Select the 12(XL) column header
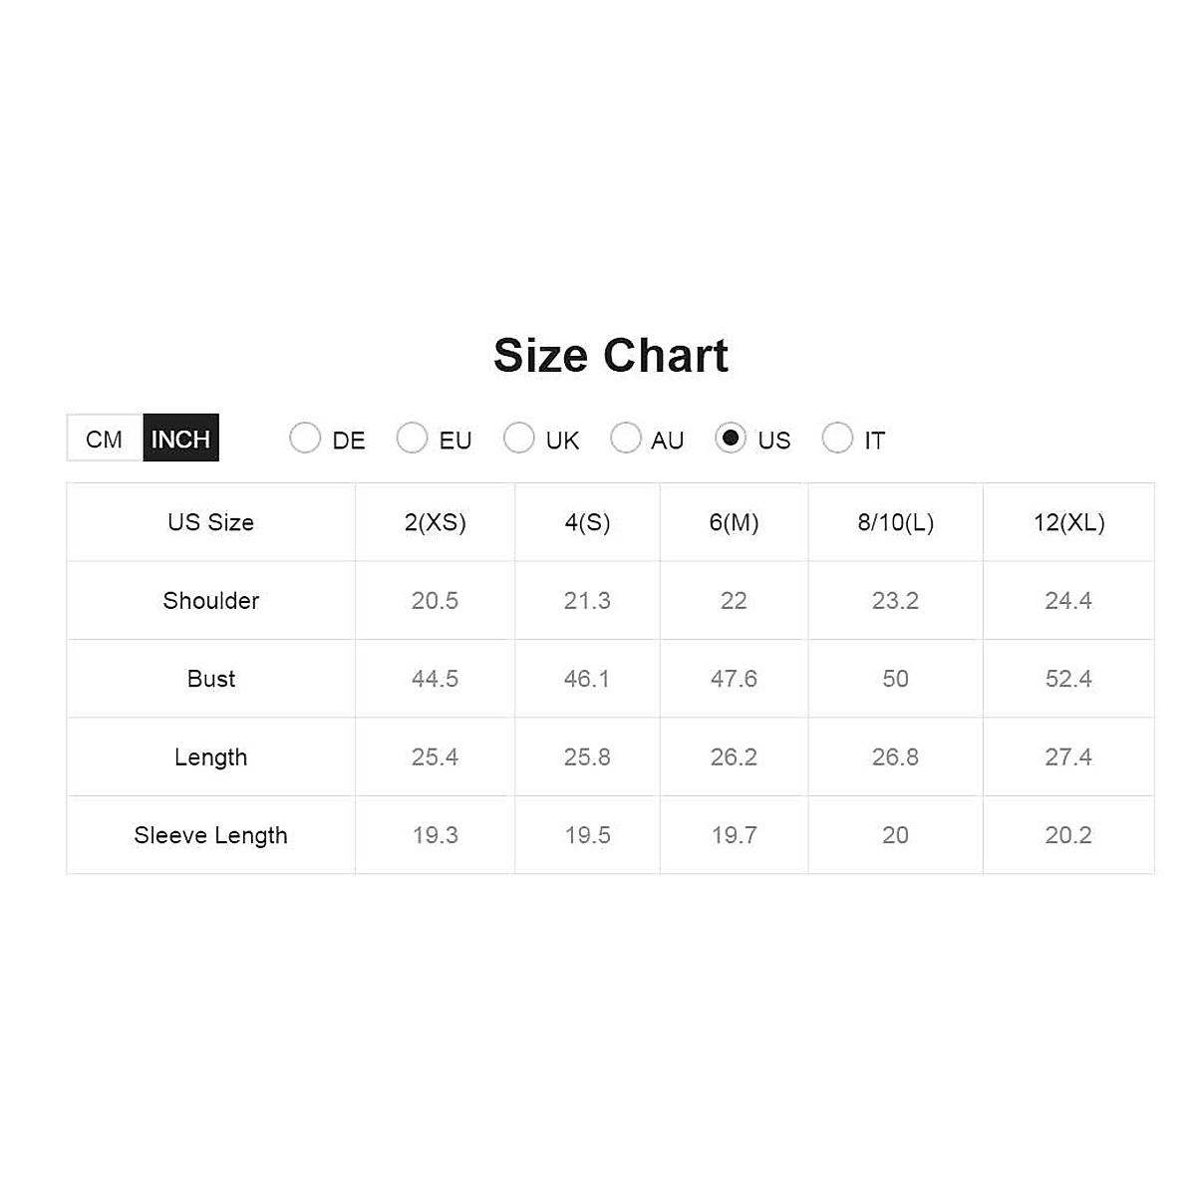This screenshot has height=1196, width=1196. coord(1068,522)
